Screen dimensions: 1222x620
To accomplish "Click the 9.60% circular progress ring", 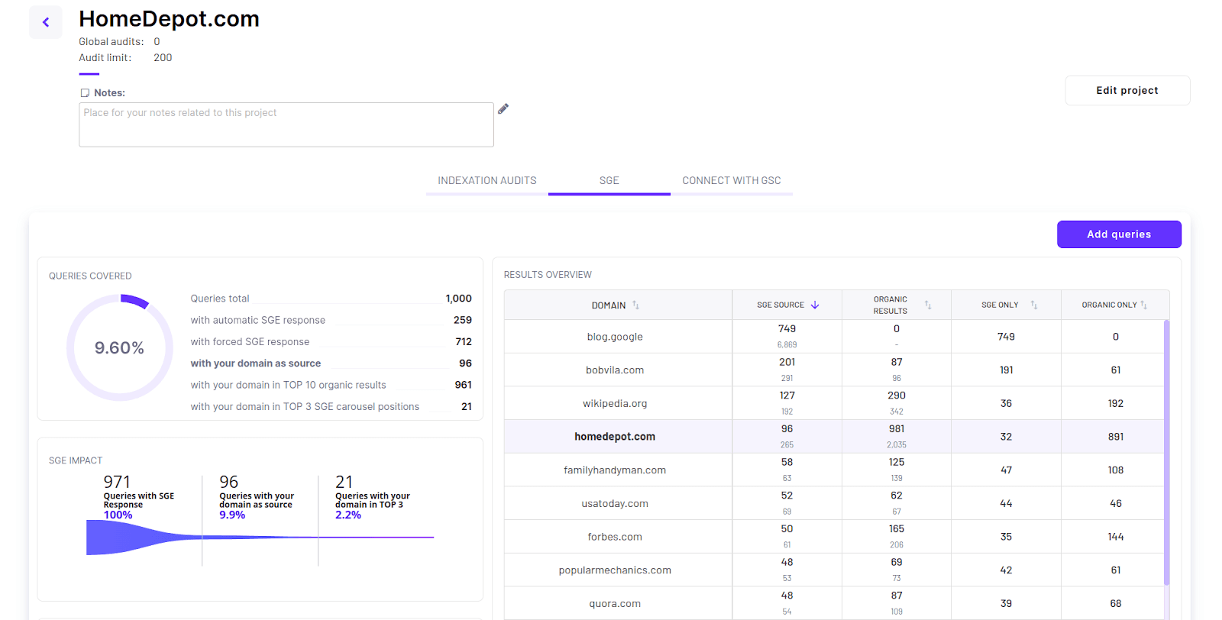I will 119,348.
